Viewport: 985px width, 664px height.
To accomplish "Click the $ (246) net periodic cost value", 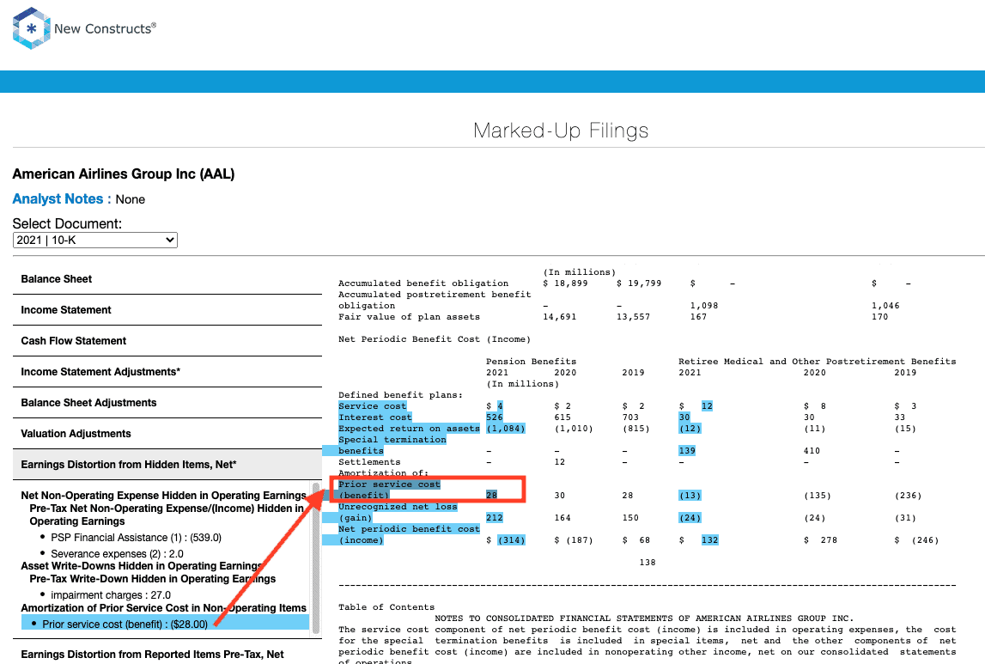I will (x=916, y=540).
